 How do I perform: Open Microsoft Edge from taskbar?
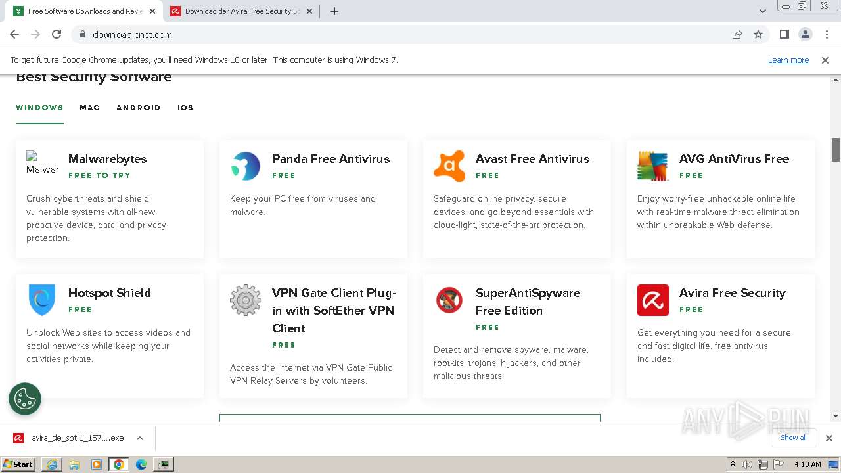(141, 464)
